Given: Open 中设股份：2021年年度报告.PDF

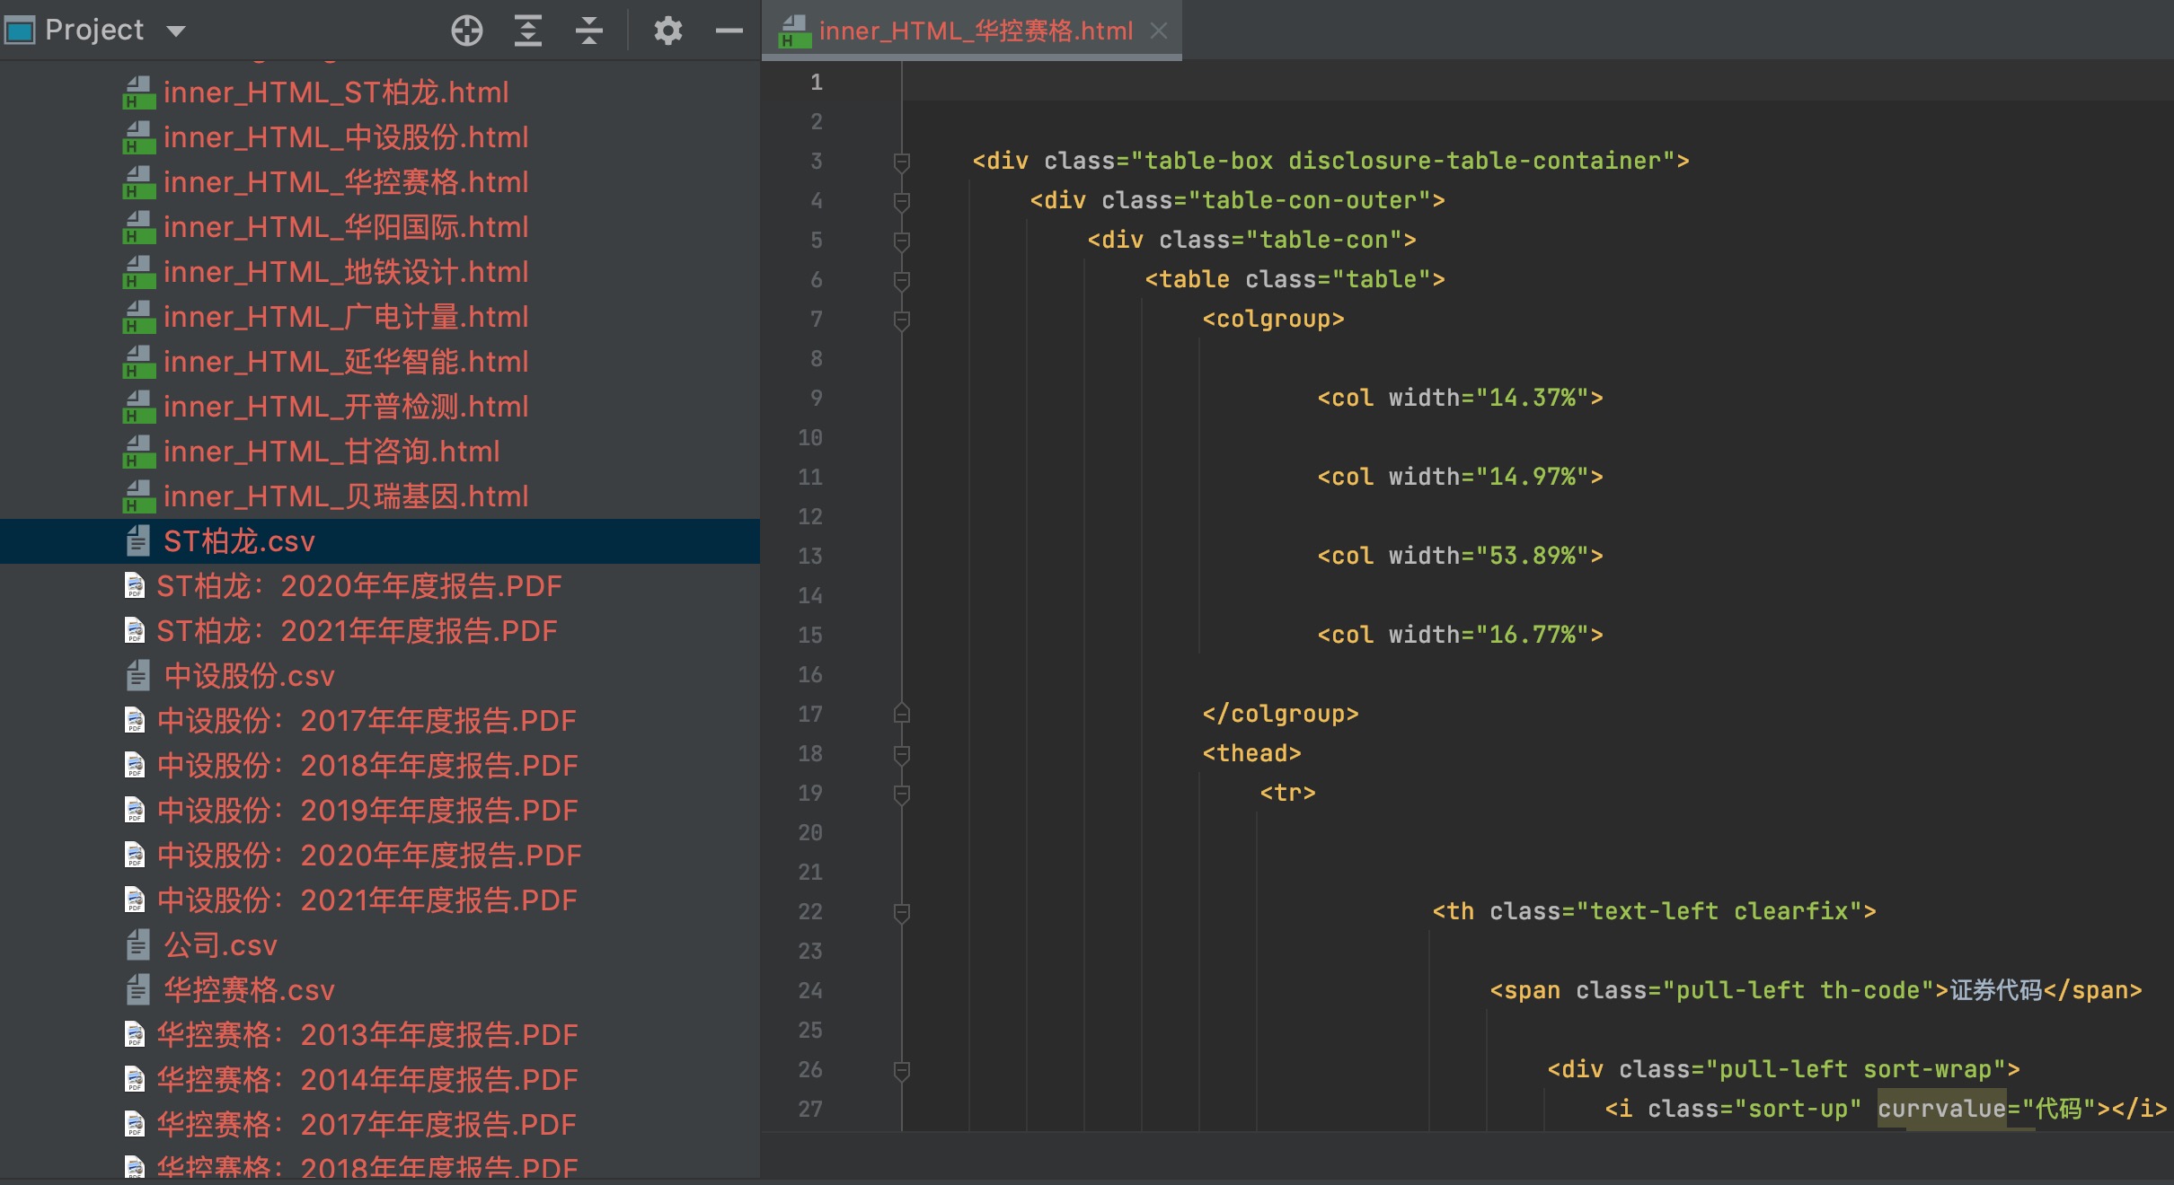Looking at the screenshot, I should tap(367, 900).
